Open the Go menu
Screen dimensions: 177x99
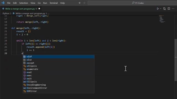coord(39,3)
